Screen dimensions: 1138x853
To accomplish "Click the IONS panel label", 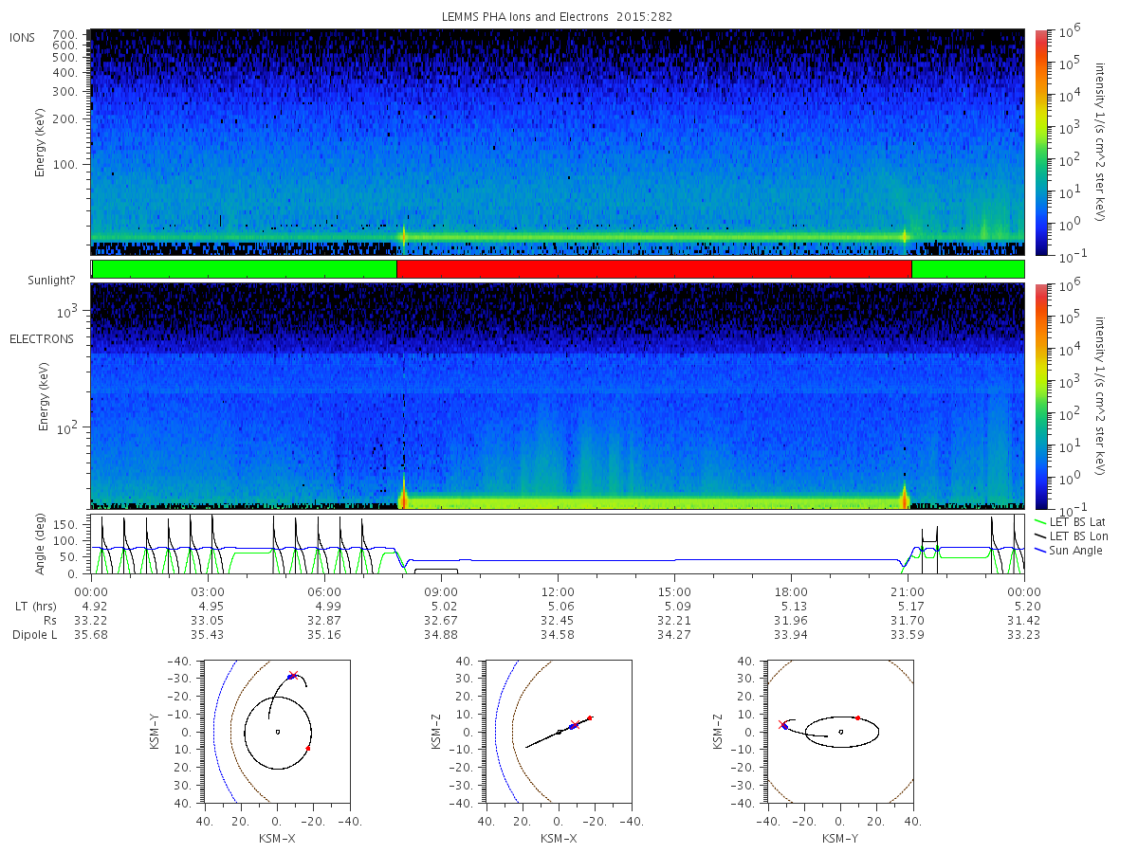I will coord(24,37).
